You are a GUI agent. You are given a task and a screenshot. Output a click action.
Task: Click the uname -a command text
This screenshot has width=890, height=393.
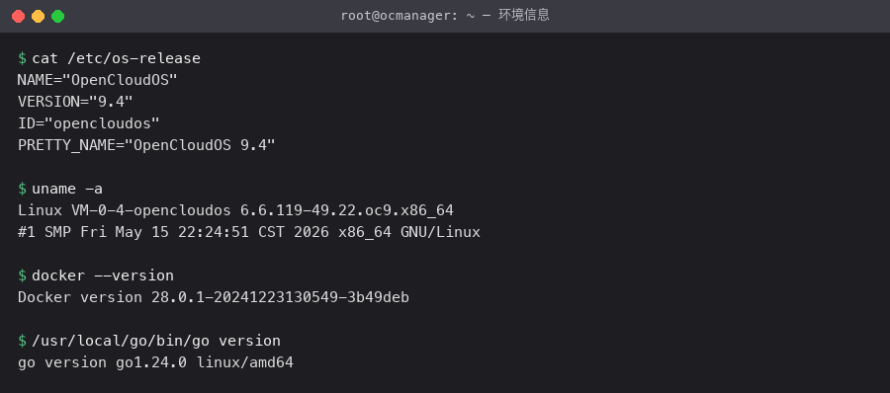tap(67, 189)
